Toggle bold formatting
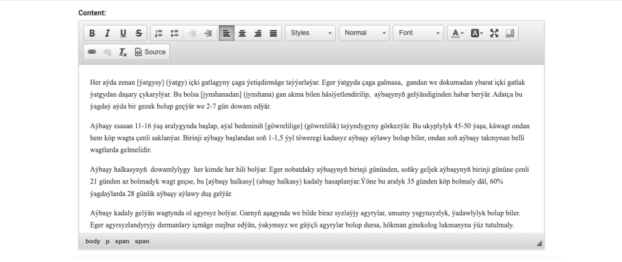This screenshot has height=262, width=622. (93, 33)
